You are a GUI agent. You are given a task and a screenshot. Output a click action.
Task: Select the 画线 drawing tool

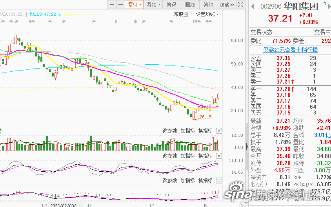pyautogui.click(x=190, y=5)
